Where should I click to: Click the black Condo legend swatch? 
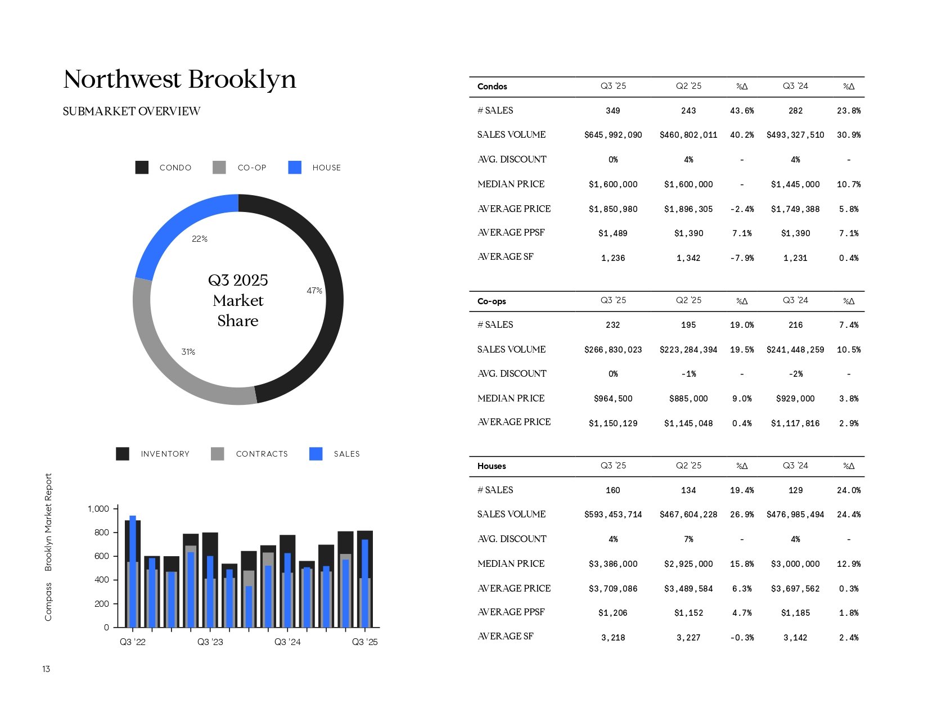pos(142,168)
